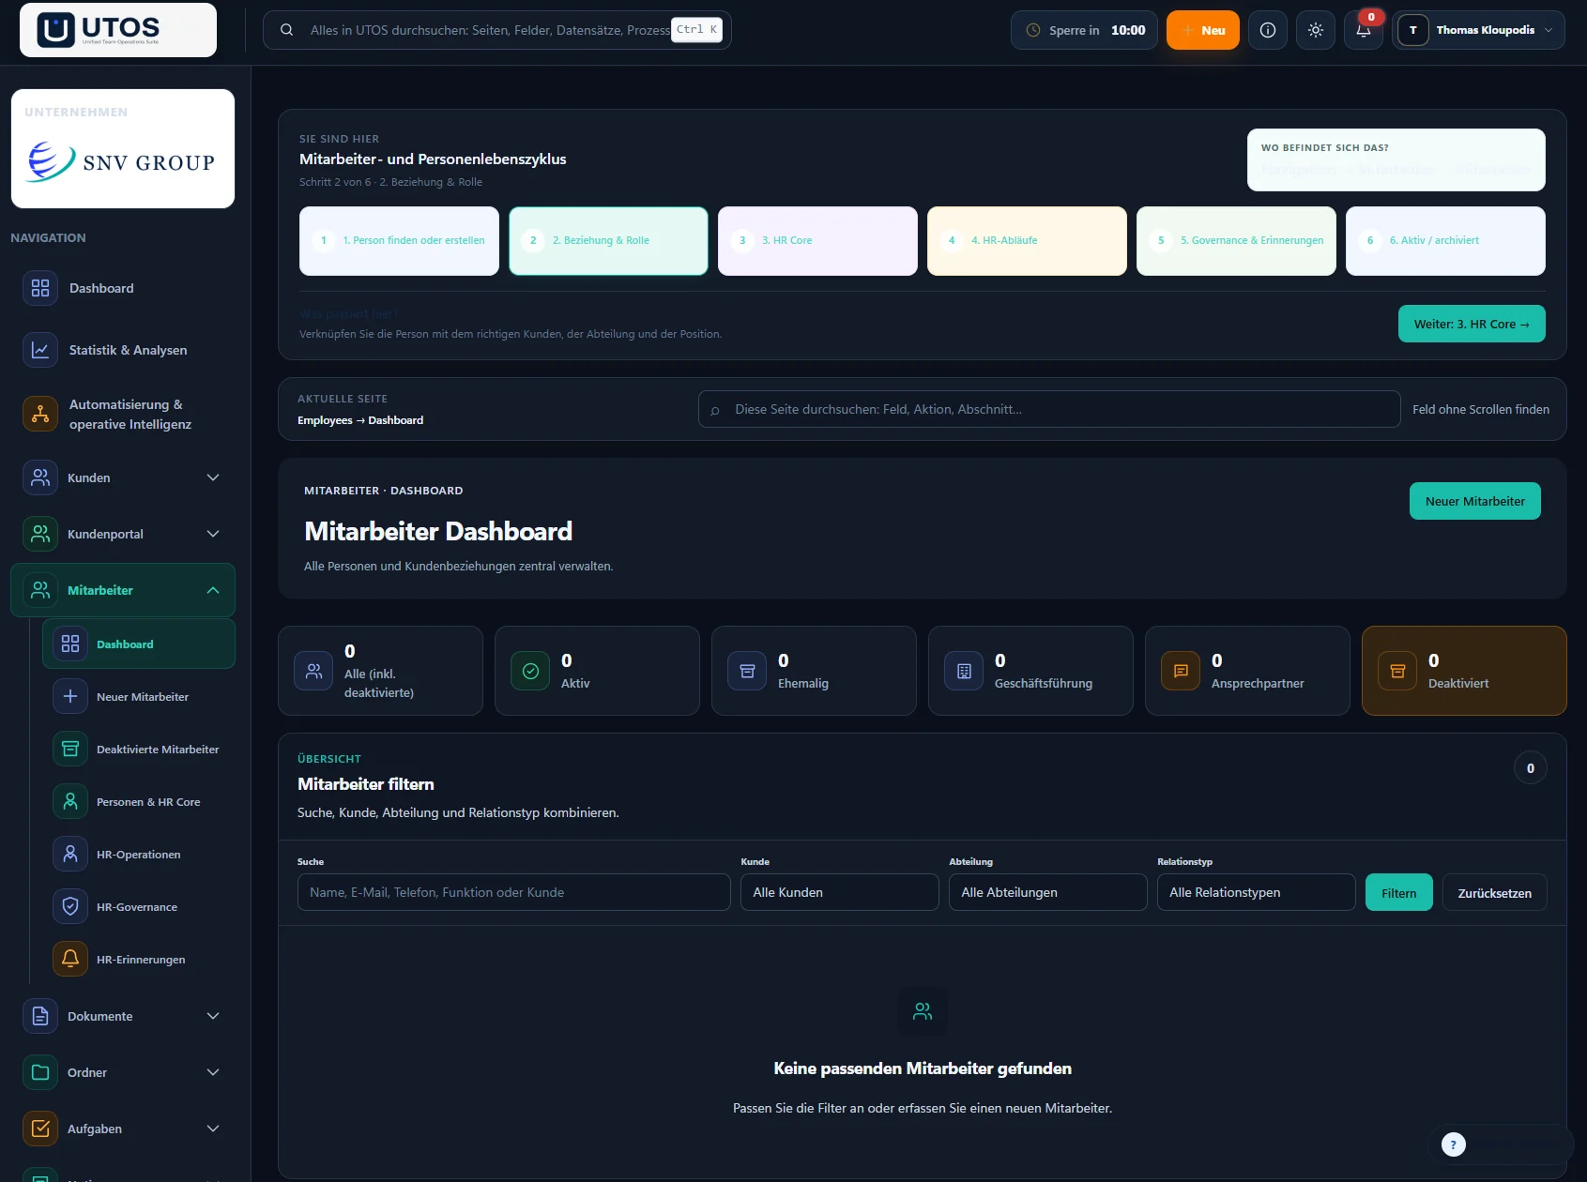1587x1182 pixels.
Task: Open the Alle Relationstypen dropdown
Action: (1257, 892)
